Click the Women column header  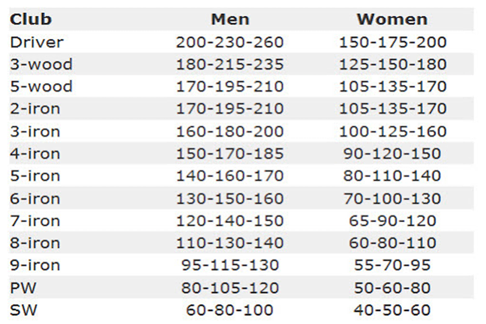pos(392,19)
